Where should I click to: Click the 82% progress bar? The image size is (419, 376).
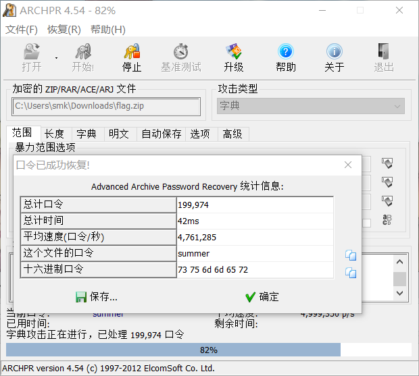[209, 350]
